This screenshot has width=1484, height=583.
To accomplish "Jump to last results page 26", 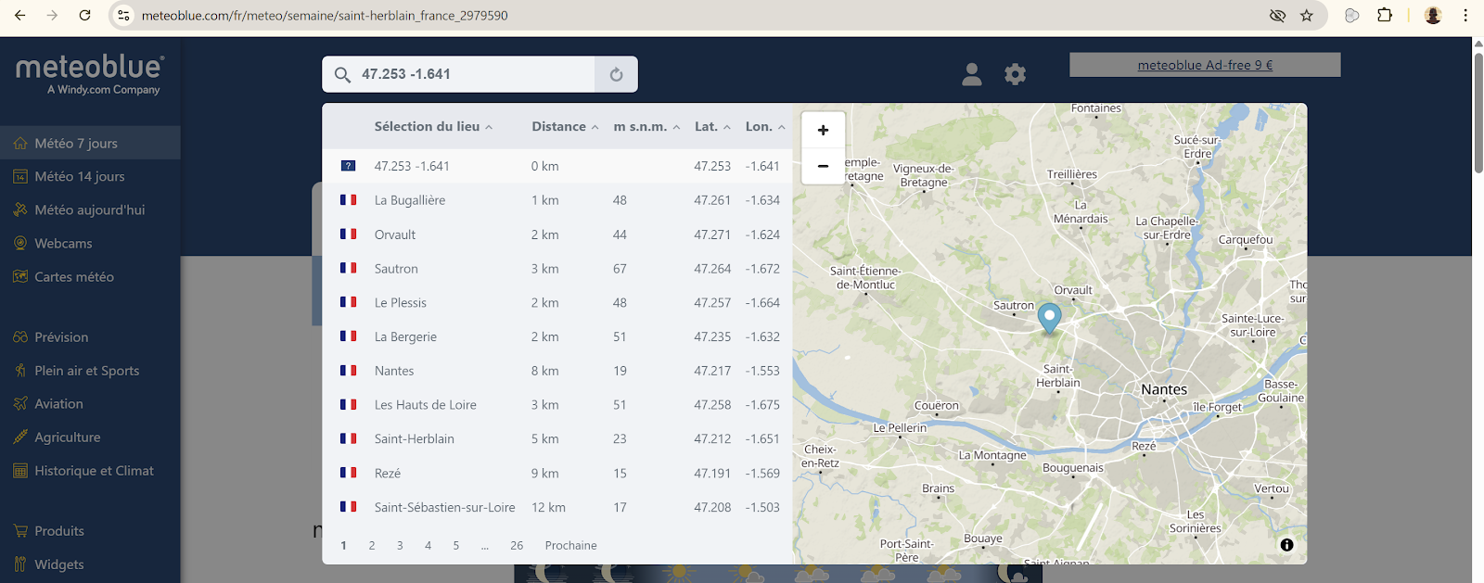I will tap(517, 545).
